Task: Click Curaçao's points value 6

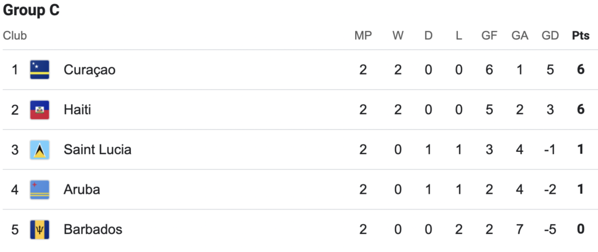Action: click(x=580, y=70)
